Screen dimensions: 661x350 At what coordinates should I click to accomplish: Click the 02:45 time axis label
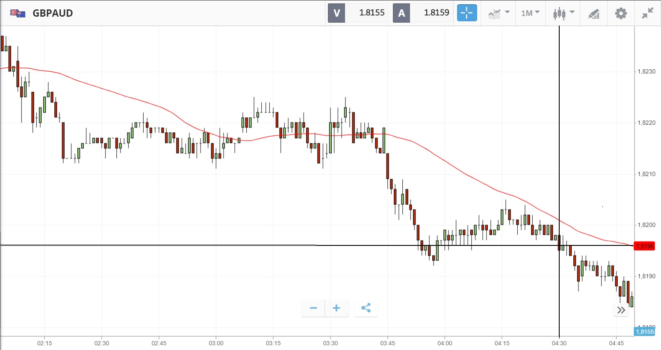pos(159,343)
